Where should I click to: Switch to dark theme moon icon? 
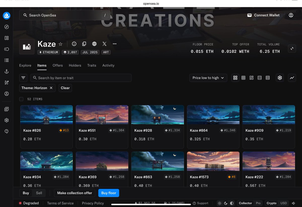click(226, 203)
